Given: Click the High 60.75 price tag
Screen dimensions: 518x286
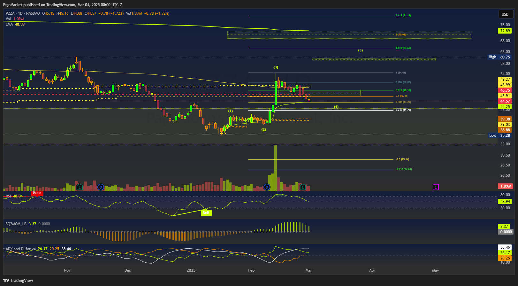Looking at the screenshot, I should (x=499, y=57).
